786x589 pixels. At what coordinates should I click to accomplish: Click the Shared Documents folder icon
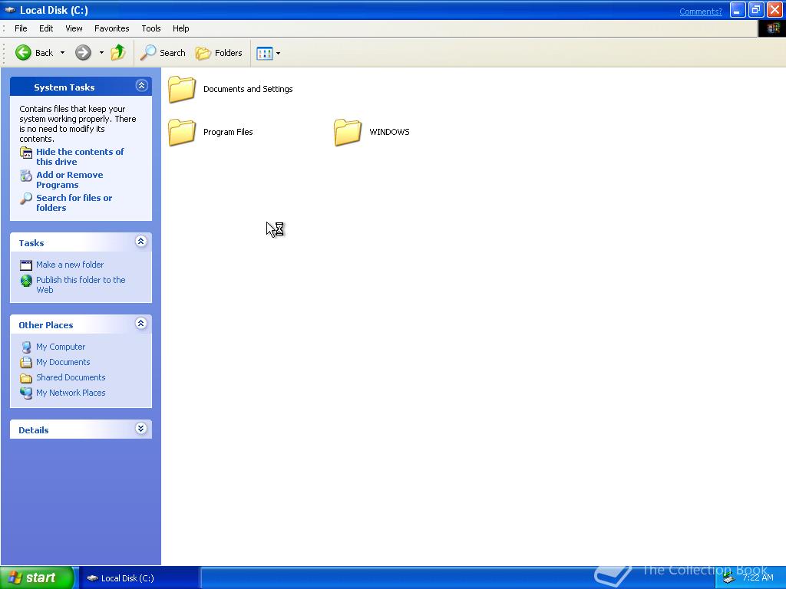(26, 378)
